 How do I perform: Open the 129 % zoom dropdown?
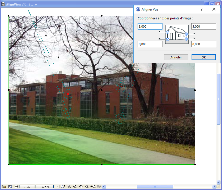(x=44, y=186)
